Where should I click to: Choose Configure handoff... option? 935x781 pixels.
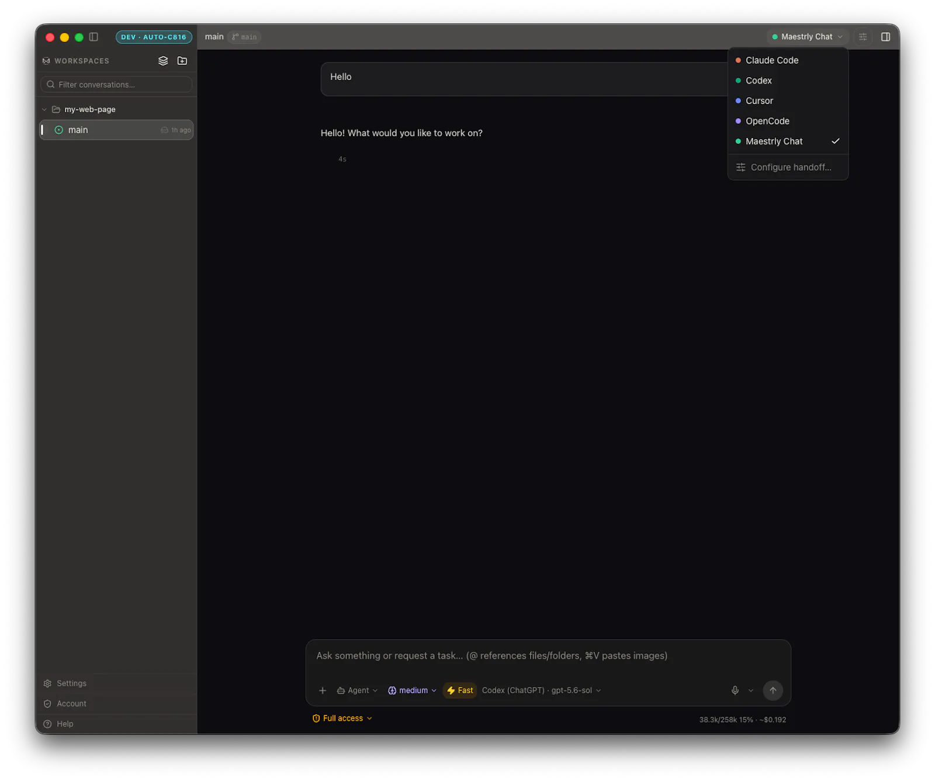tap(788, 167)
